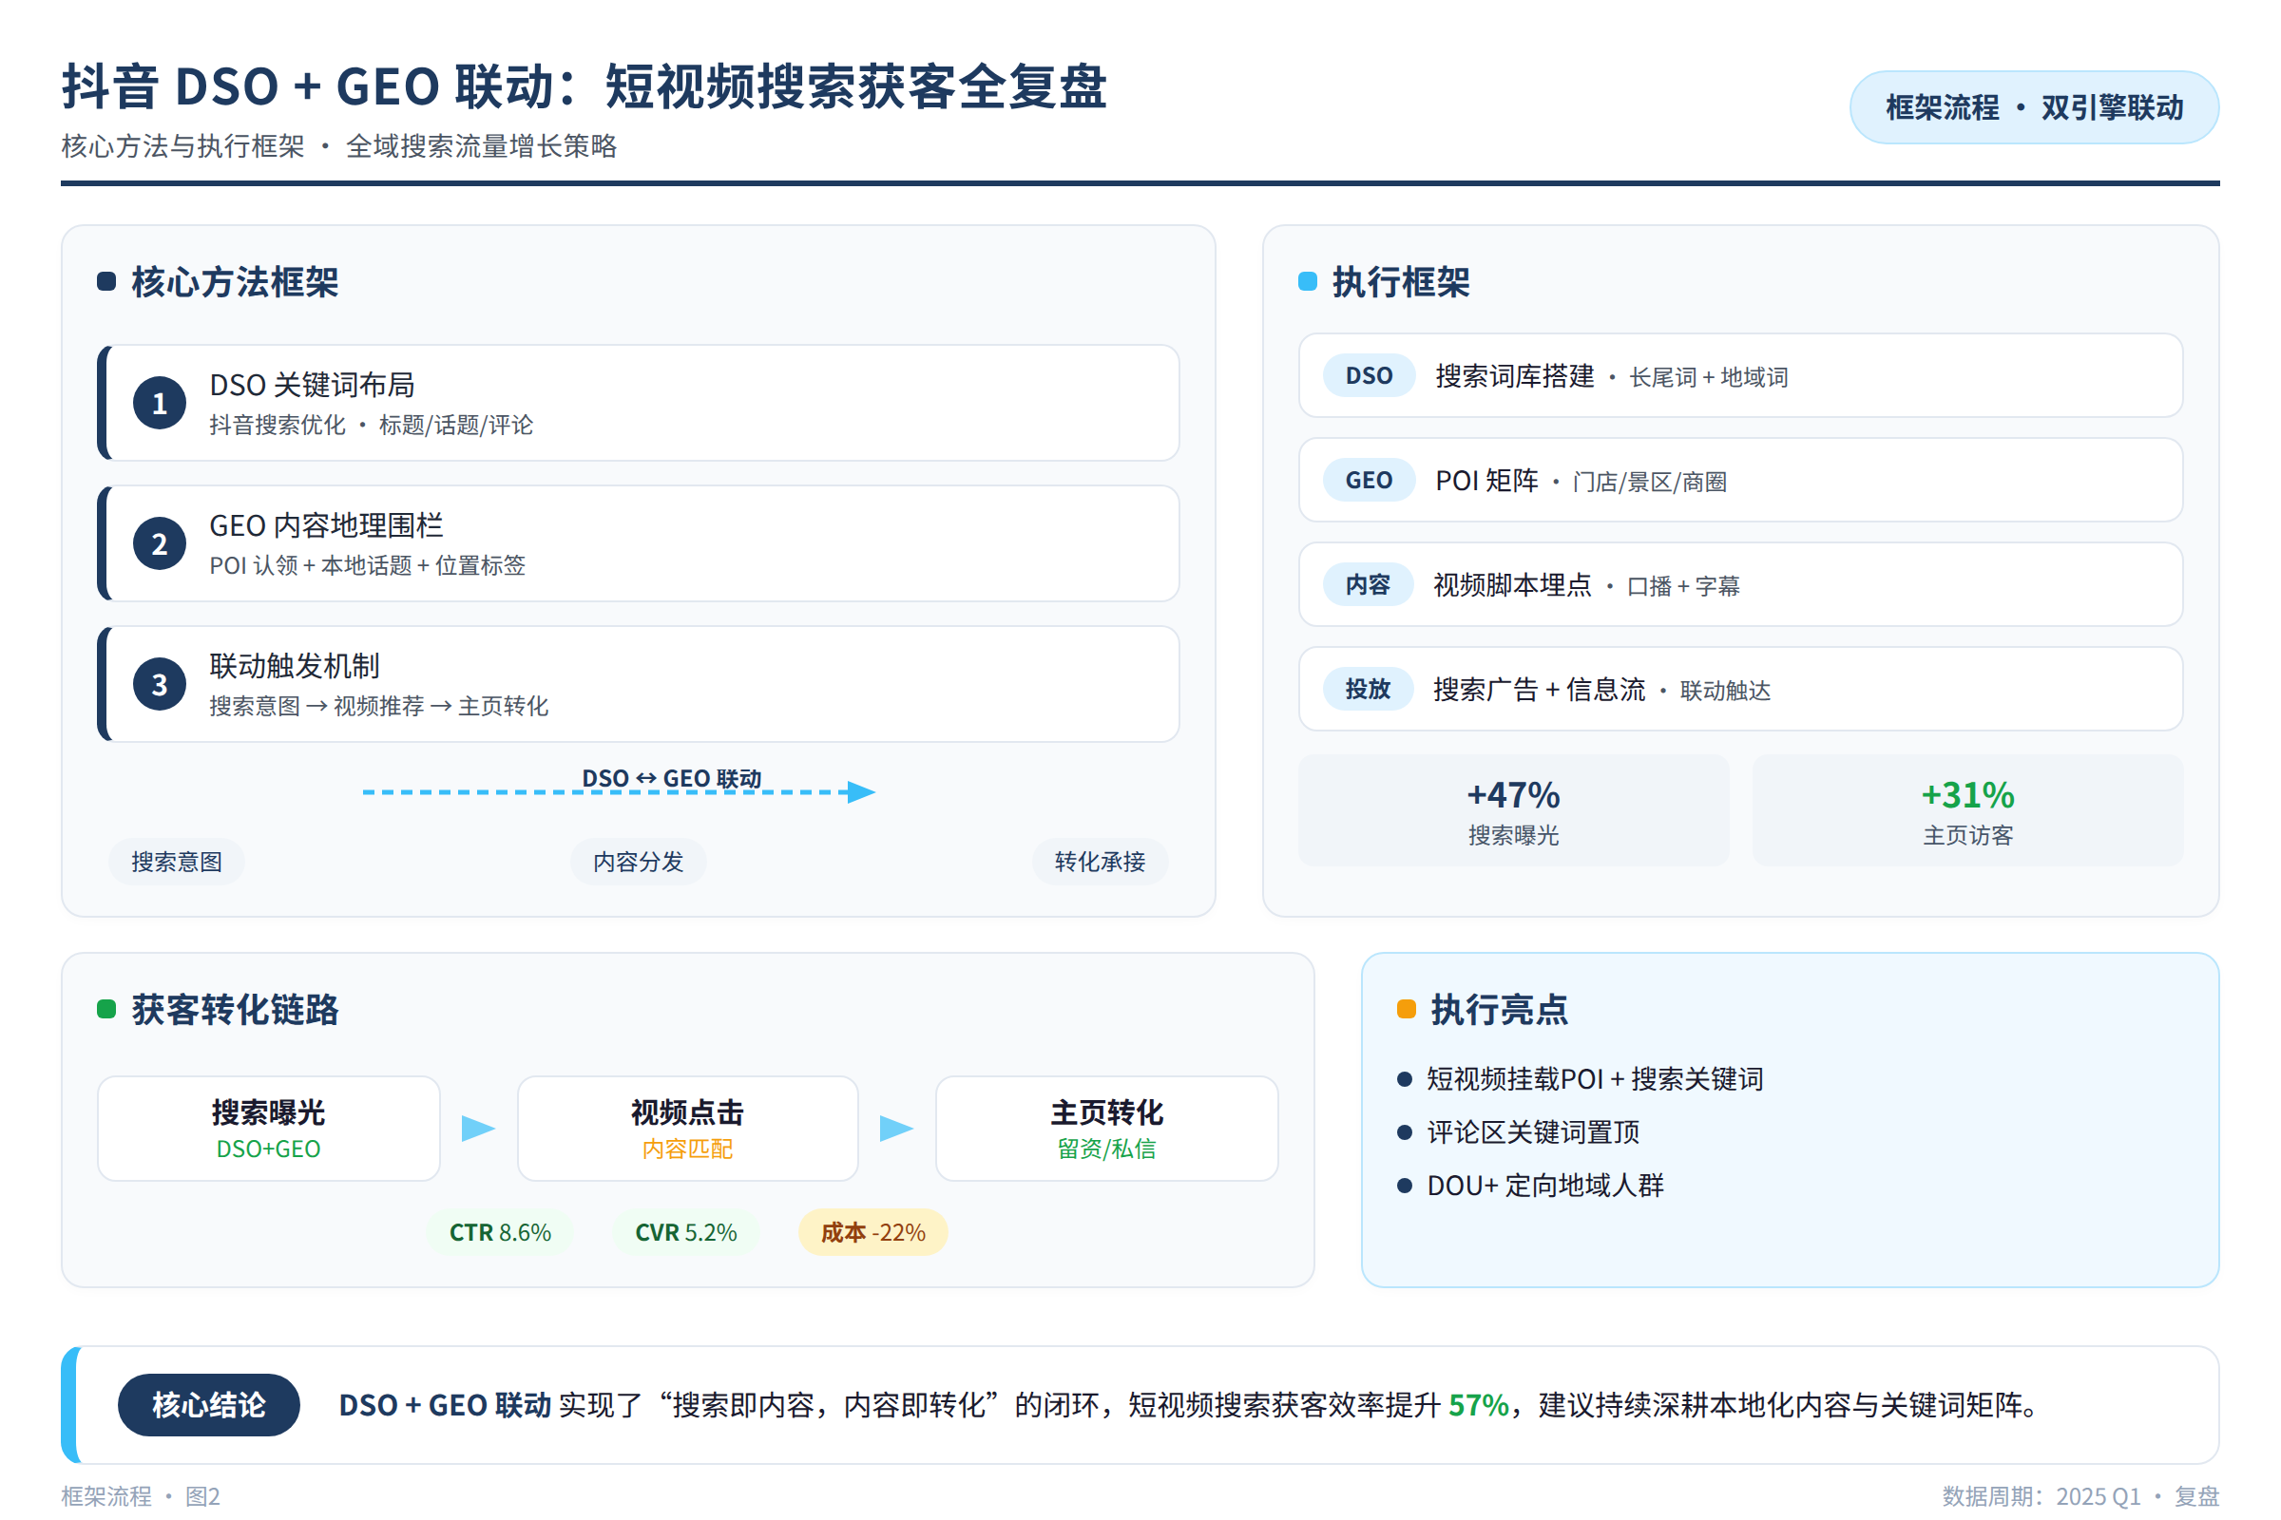The width and height of the screenshot is (2281, 1520).
Task: Click bullet 评论区关键词置顶
Action: pyautogui.click(x=1533, y=1132)
